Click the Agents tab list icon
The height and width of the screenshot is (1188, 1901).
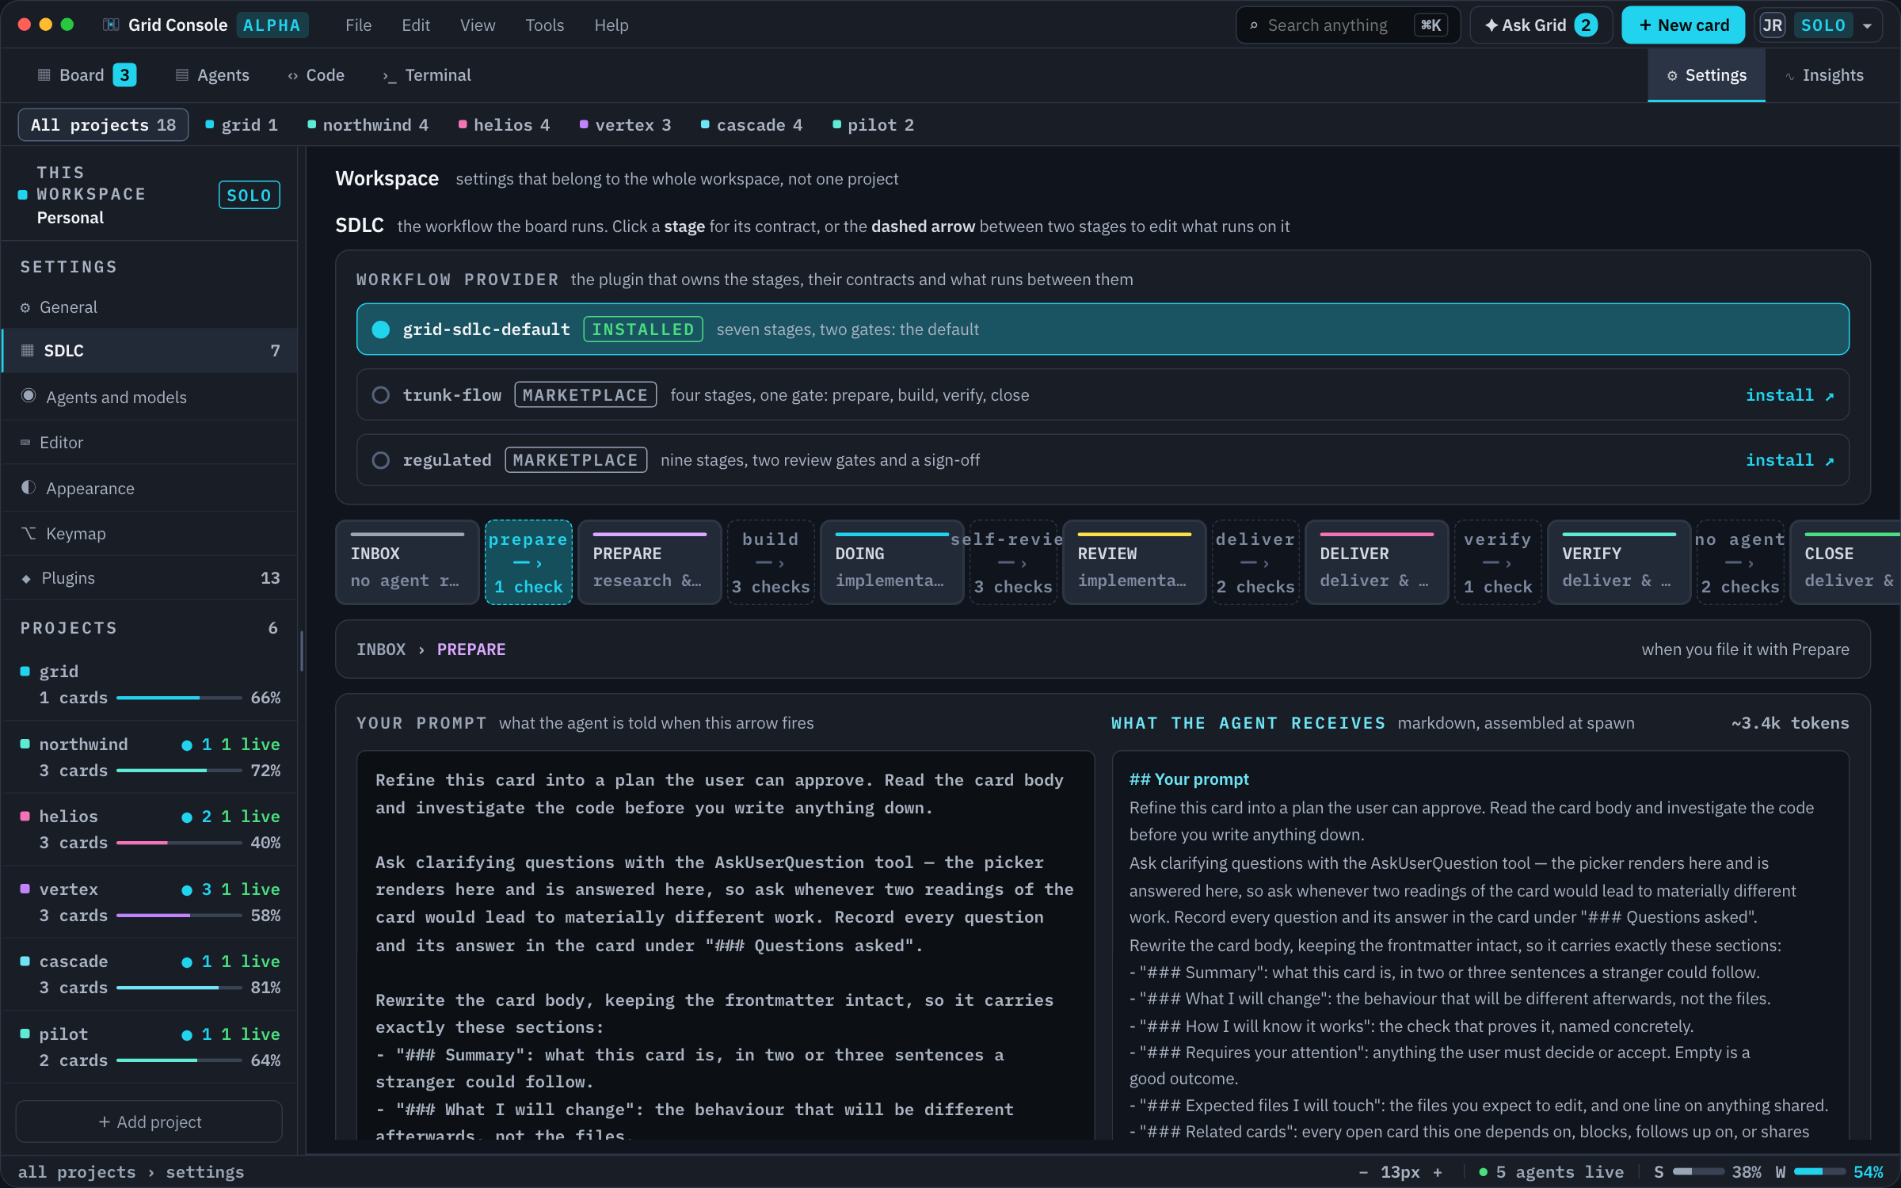tap(182, 75)
